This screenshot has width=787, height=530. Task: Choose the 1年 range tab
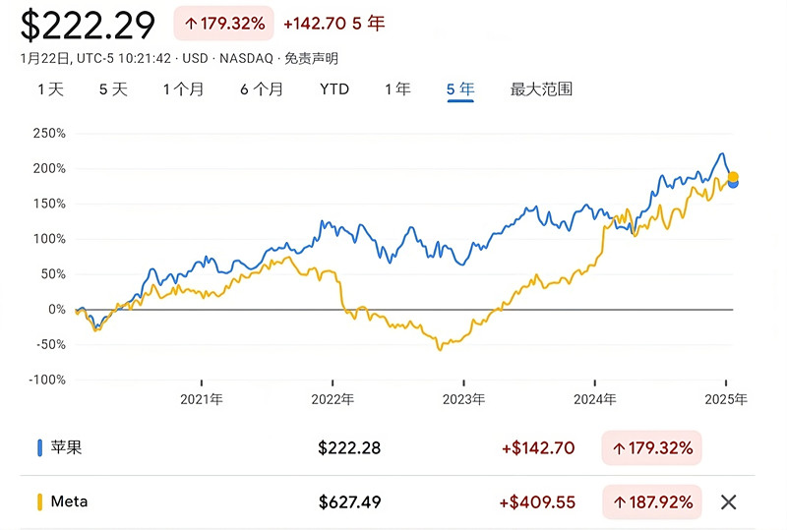pos(397,89)
